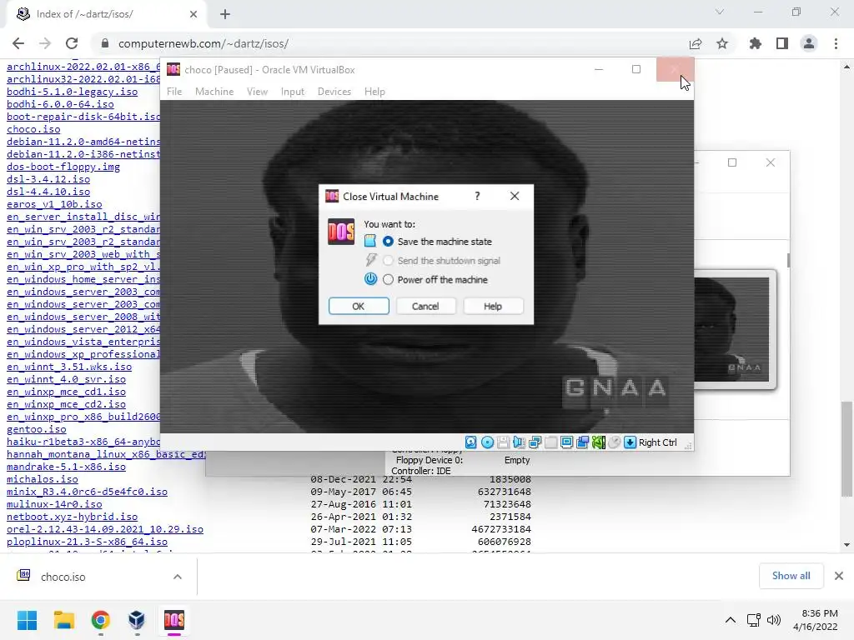Open Chrome's three-dot menu
The width and height of the screenshot is (854, 640).
tap(836, 43)
